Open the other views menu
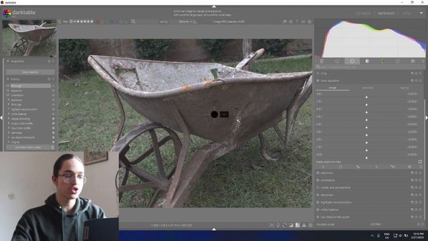The width and height of the screenshot is (428, 241). [407, 13]
